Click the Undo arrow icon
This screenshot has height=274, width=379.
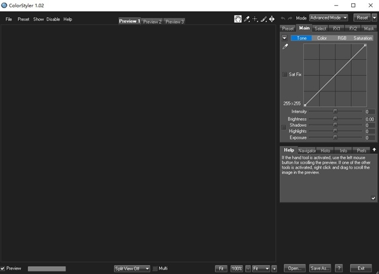283,19
